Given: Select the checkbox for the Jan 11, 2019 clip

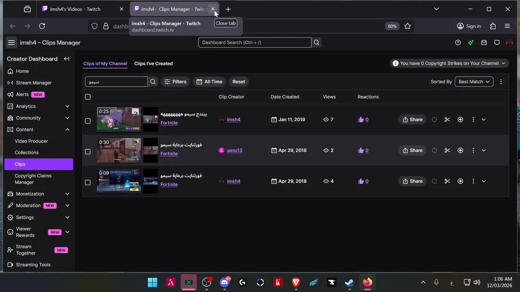Looking at the screenshot, I should point(88,121).
